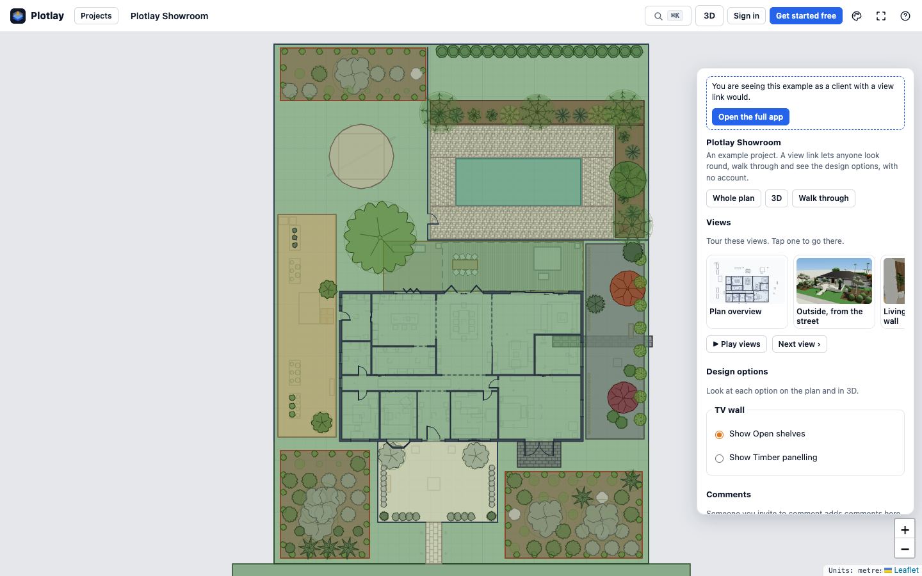The width and height of the screenshot is (922, 576).
Task: Play views tour
Action: (736, 344)
